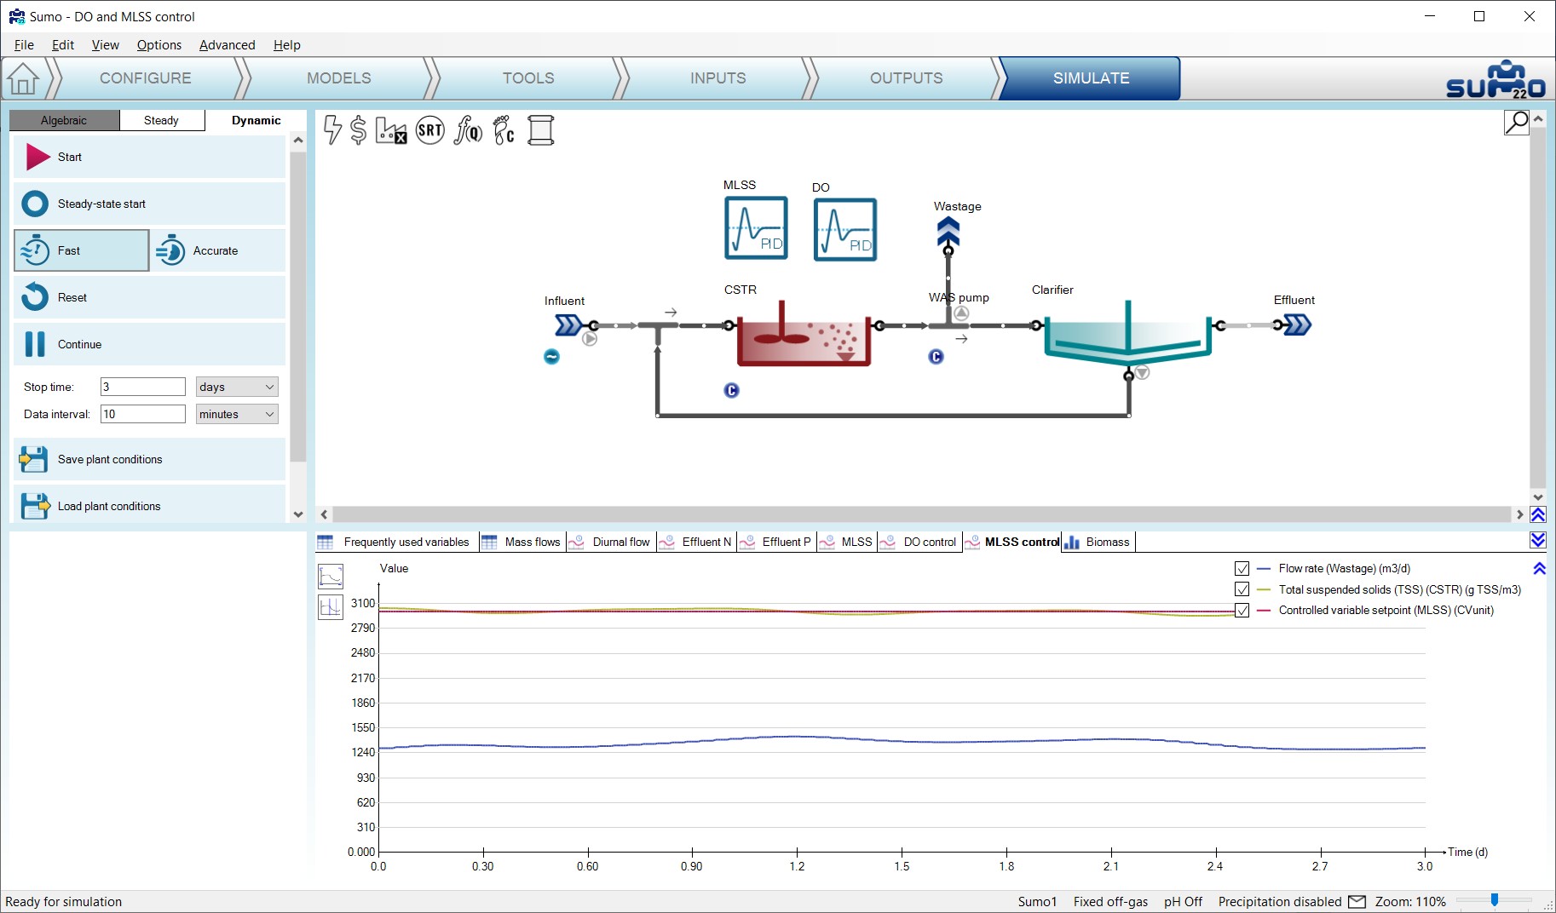Click the left panel vertical scrollbar
1556x913 pixels.
click(x=297, y=307)
